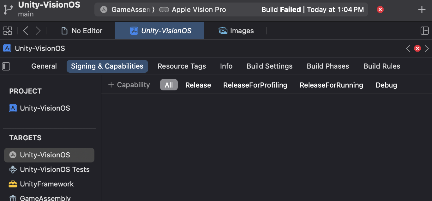Viewport: 432px width, 201px height.
Task: Click the add Capability button
Action: tap(129, 85)
